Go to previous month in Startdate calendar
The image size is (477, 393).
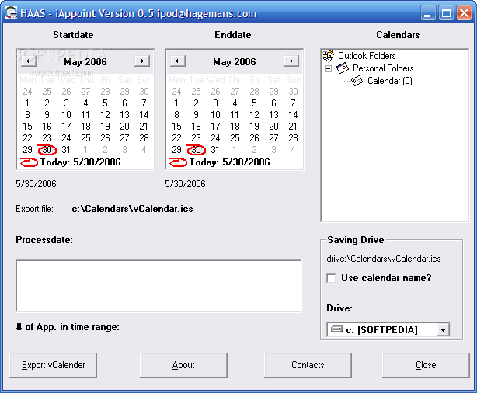pos(28,61)
